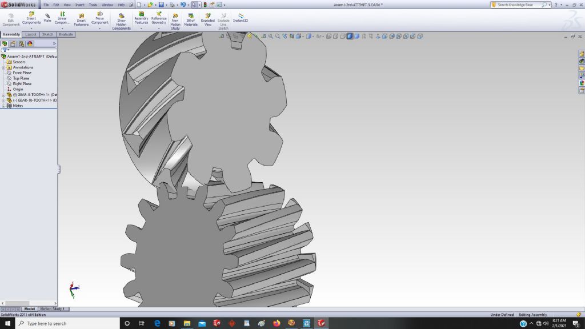Viewport: 585px width, 329px height.
Task: Open the ConfigurationManager tab icon
Action: 22,43
